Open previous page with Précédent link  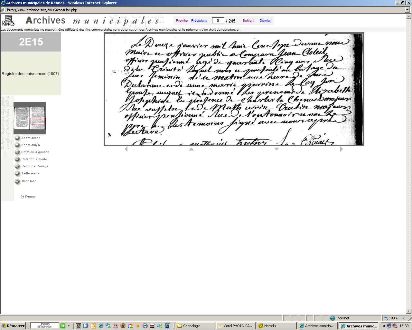[199, 21]
